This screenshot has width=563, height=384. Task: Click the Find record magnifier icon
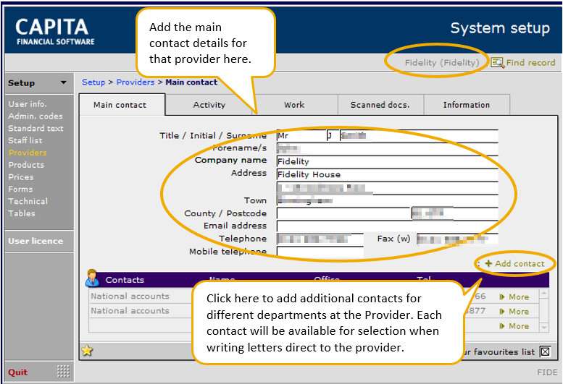pyautogui.click(x=497, y=63)
